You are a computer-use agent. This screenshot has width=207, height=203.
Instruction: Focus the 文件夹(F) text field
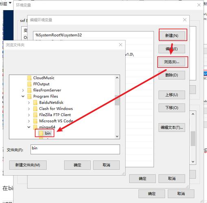(75, 149)
